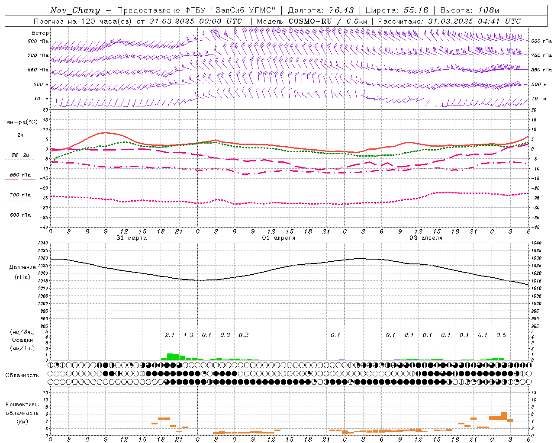Click the '0.2' precipitation amount value
Image resolution: width=554 pixels, height=443 pixels.
pyautogui.click(x=244, y=335)
